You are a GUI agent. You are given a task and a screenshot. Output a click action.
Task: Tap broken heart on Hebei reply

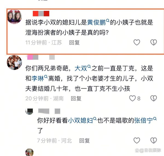154,141
